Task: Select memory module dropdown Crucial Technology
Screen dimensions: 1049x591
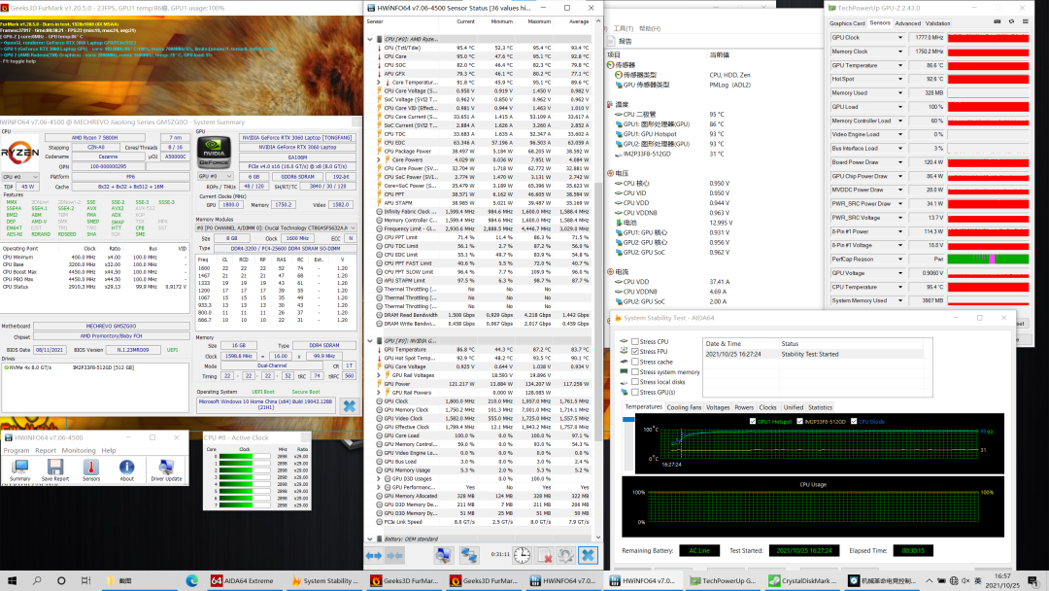Action: [276, 227]
